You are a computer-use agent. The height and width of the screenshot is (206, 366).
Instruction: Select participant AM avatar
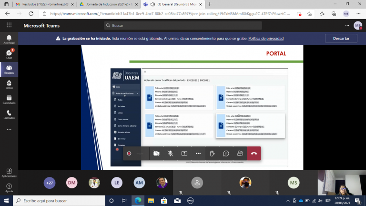pos(139,183)
